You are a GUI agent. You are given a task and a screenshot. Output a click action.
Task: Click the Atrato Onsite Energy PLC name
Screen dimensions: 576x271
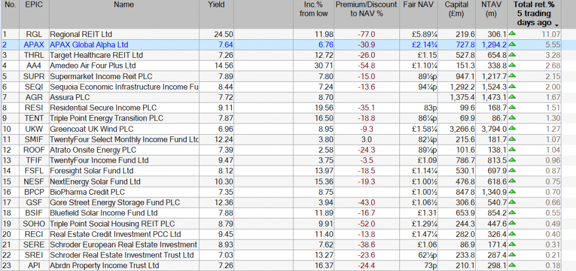(93, 150)
